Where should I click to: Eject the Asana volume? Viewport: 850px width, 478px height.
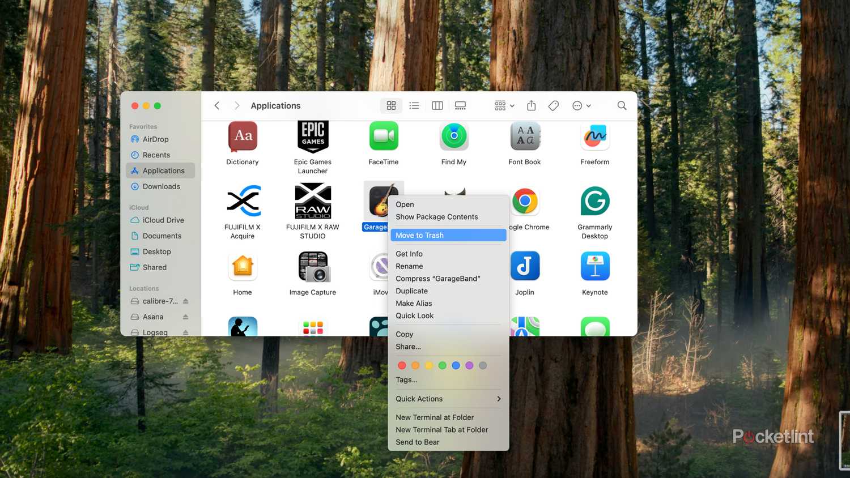[x=185, y=317]
